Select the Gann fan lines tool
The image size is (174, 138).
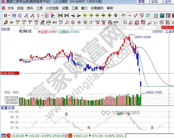coord(131,22)
